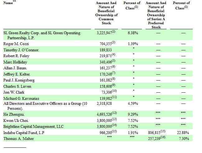This screenshot has width=202, height=153.
Task: Select the name Marc Holliday
Action: 15,62
